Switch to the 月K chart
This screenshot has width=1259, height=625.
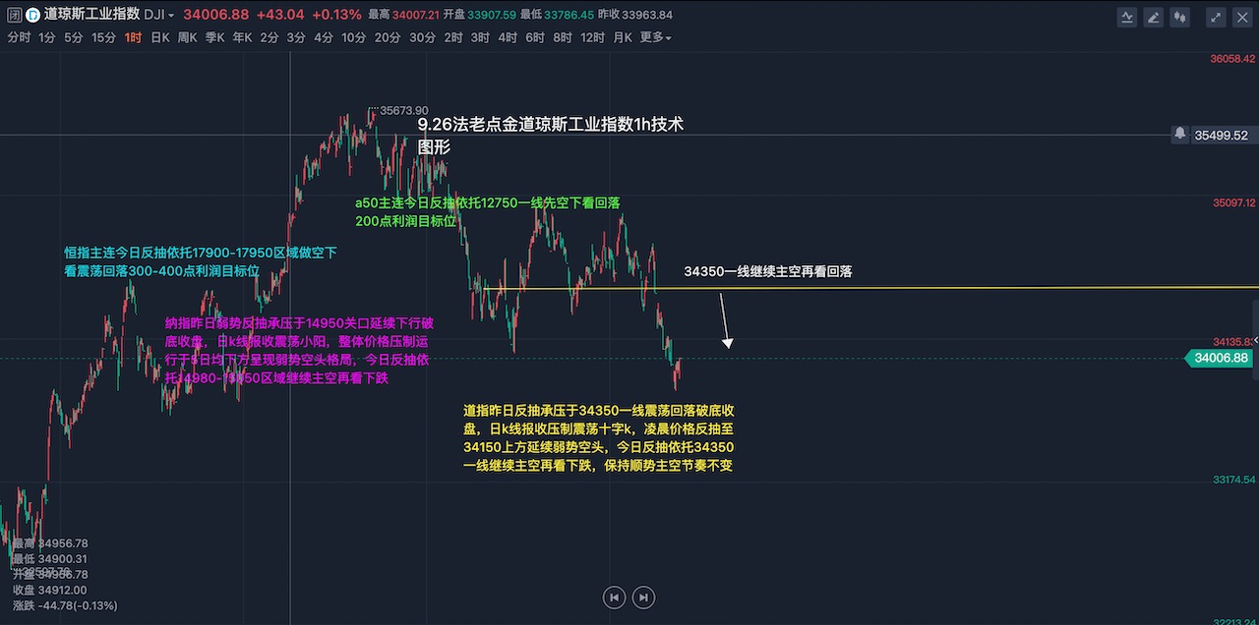click(623, 37)
